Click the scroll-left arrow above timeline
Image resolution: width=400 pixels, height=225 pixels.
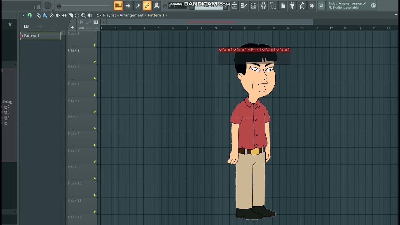103,22
